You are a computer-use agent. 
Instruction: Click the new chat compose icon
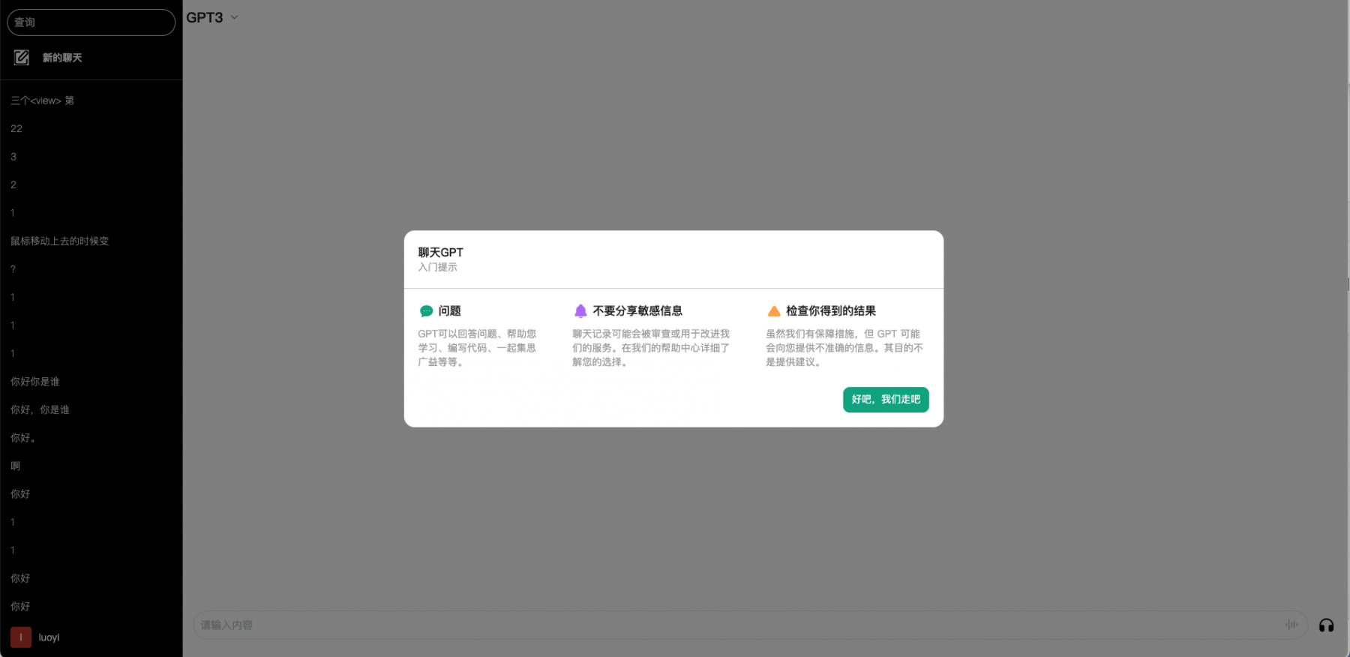[22, 58]
